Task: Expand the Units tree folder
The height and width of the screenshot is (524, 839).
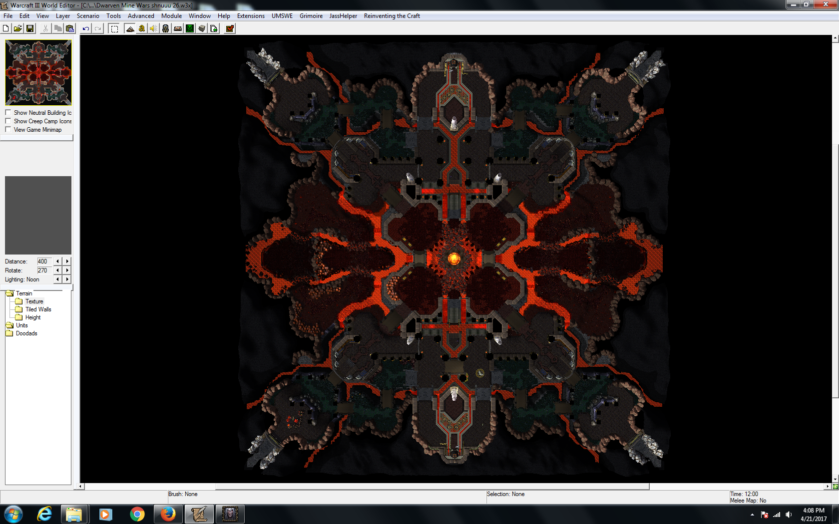Action: 9,325
